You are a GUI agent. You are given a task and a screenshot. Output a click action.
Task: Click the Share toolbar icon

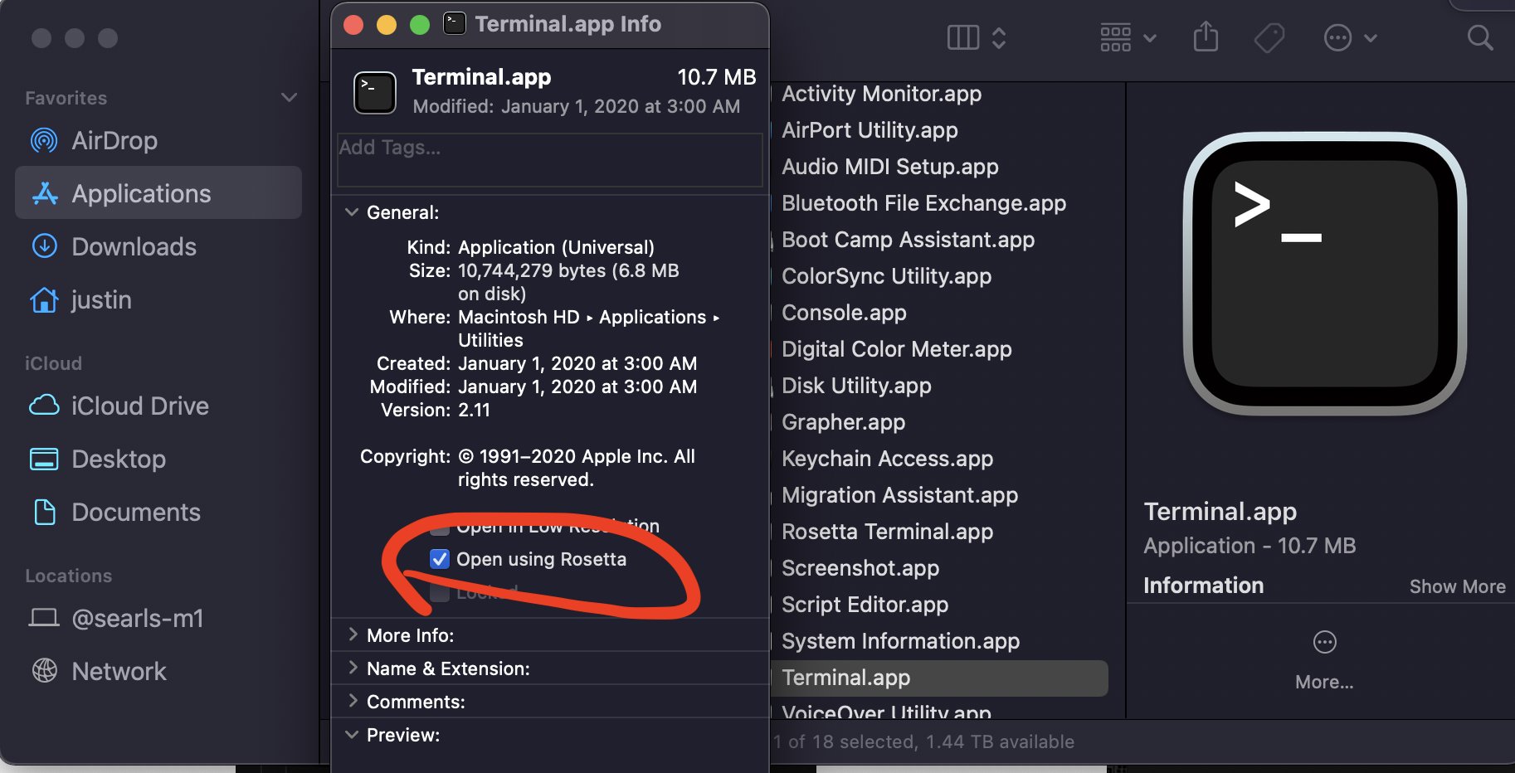pos(1206,37)
